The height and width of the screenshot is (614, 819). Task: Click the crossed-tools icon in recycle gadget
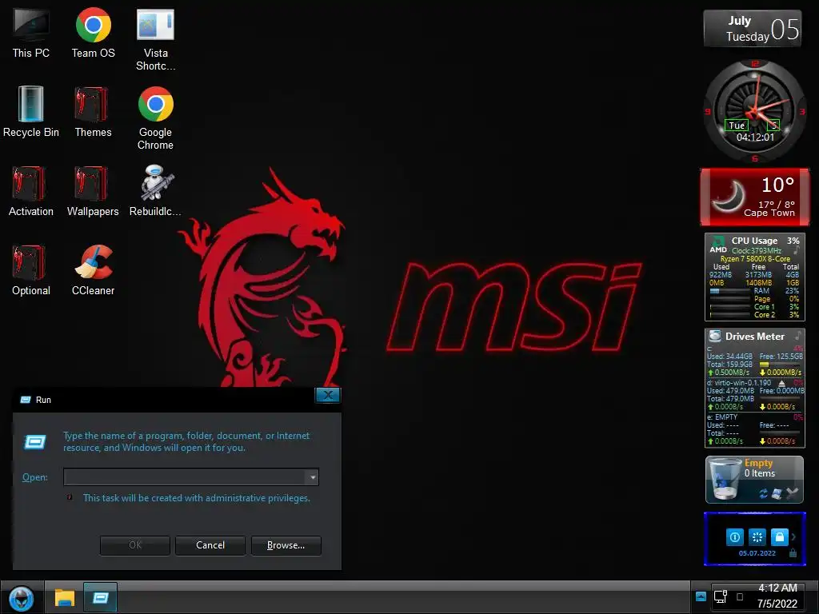click(793, 493)
